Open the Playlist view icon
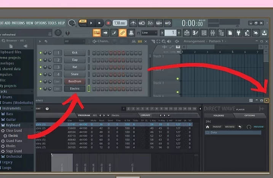The image size is (273, 178). (x=187, y=33)
